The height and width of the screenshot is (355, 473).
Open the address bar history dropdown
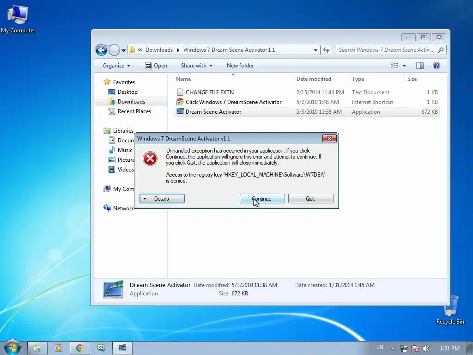pos(315,50)
